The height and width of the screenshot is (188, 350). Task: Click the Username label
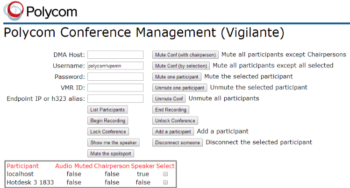pos(69,66)
